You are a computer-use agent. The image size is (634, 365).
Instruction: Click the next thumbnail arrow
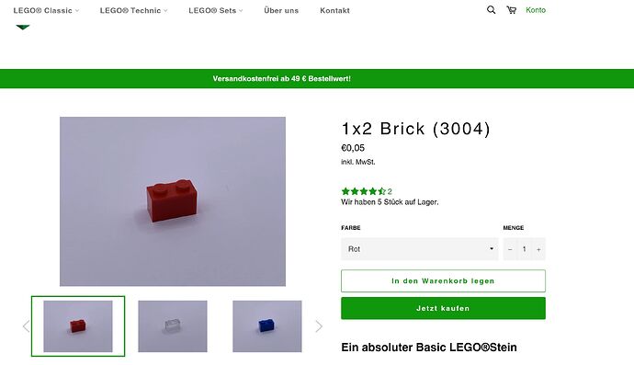(319, 326)
